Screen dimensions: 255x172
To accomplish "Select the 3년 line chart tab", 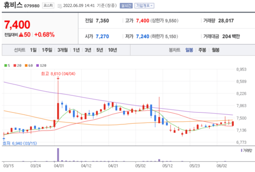I will (88, 50).
